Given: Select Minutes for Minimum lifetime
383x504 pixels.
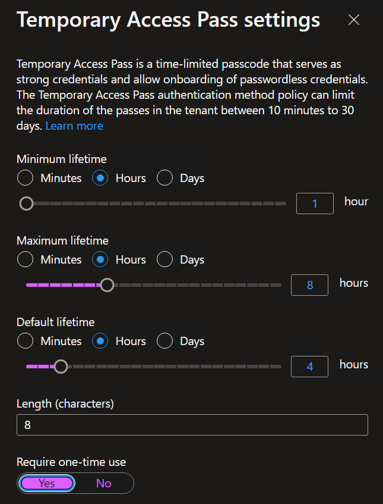Looking at the screenshot, I should pyautogui.click(x=25, y=178).
